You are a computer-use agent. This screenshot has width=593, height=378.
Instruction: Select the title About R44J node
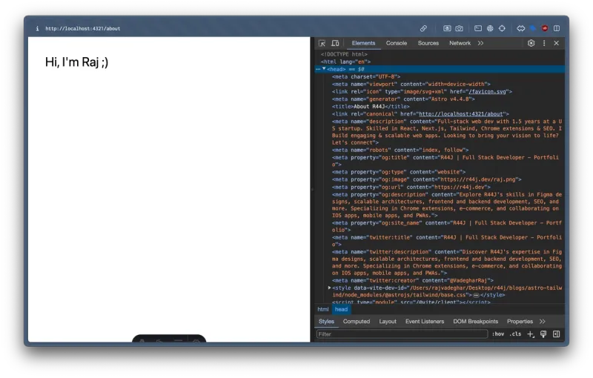pyautogui.click(x=371, y=107)
